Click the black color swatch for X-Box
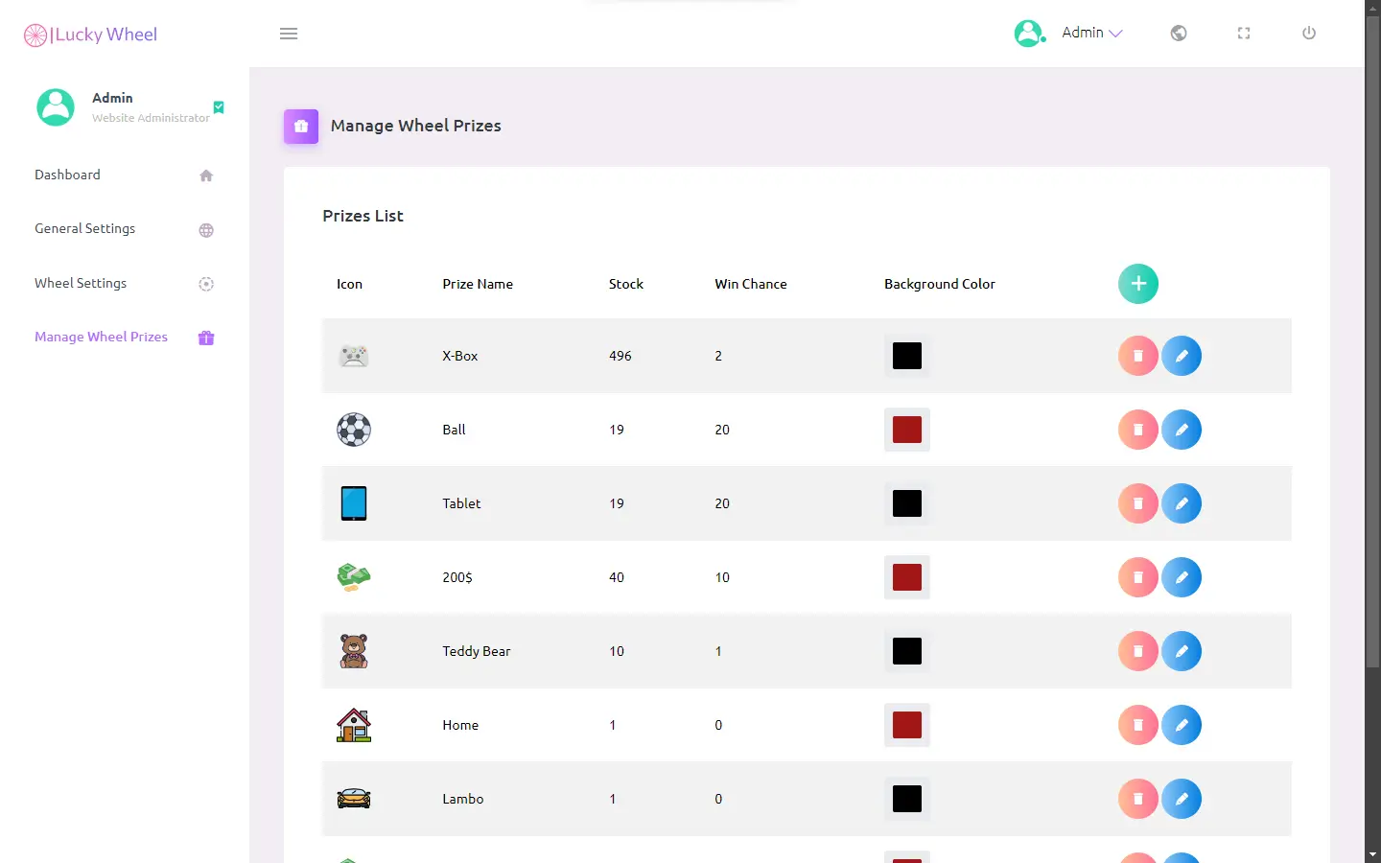This screenshot has height=863, width=1381. (907, 356)
